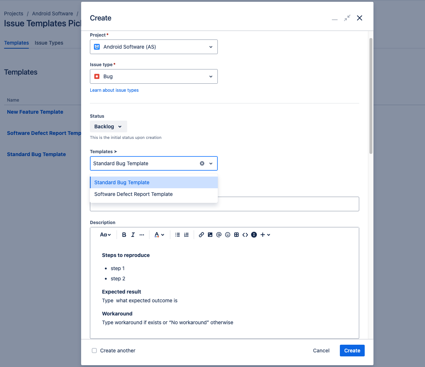Switch to the Templates tab
Image resolution: width=425 pixels, height=367 pixels.
coord(16,43)
